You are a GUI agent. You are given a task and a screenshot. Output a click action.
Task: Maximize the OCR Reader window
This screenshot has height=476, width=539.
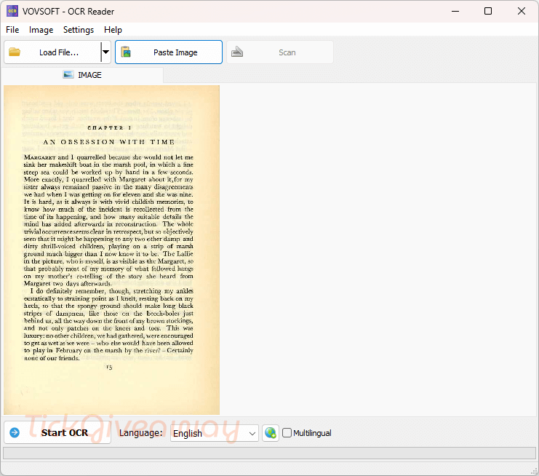pos(488,11)
